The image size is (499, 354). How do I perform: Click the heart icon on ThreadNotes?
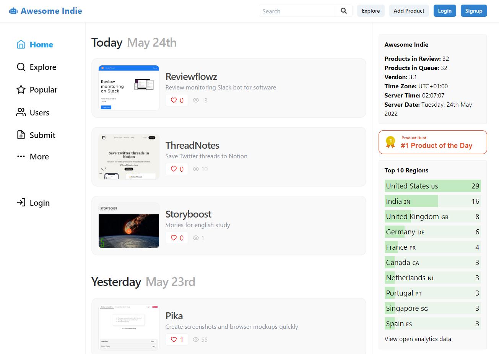coord(174,169)
